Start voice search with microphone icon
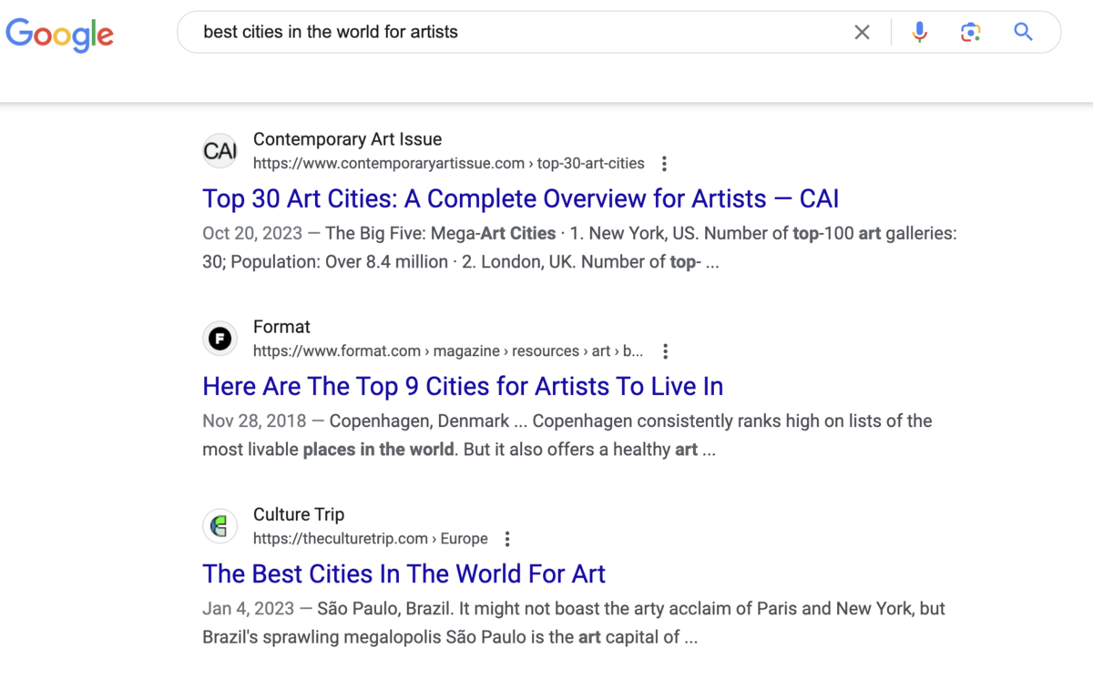 920,33
